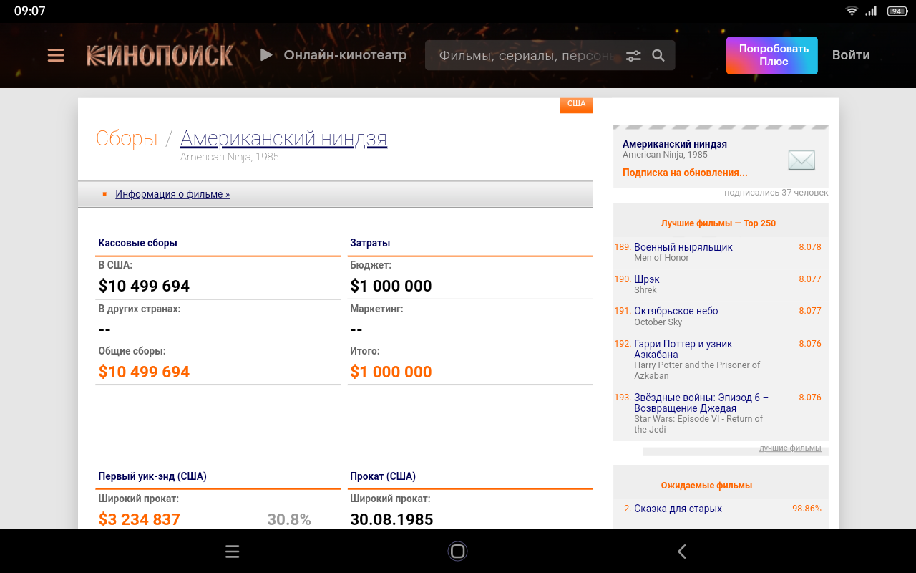Select the opening weekend value $3 234 837
Viewport: 916px width, 573px height.
pyautogui.click(x=140, y=519)
